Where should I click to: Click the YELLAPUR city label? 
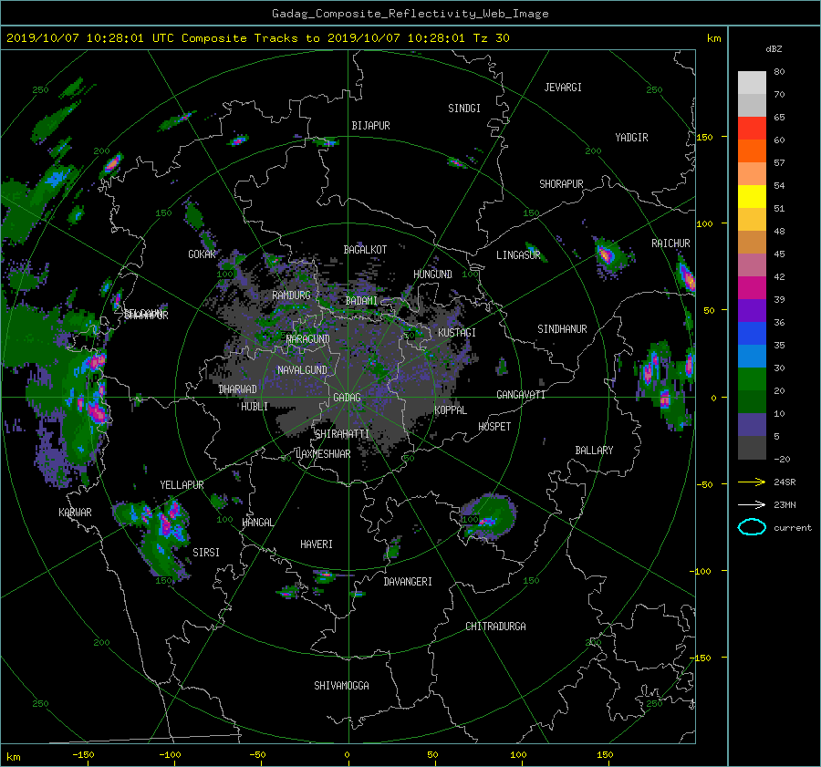click(x=182, y=485)
